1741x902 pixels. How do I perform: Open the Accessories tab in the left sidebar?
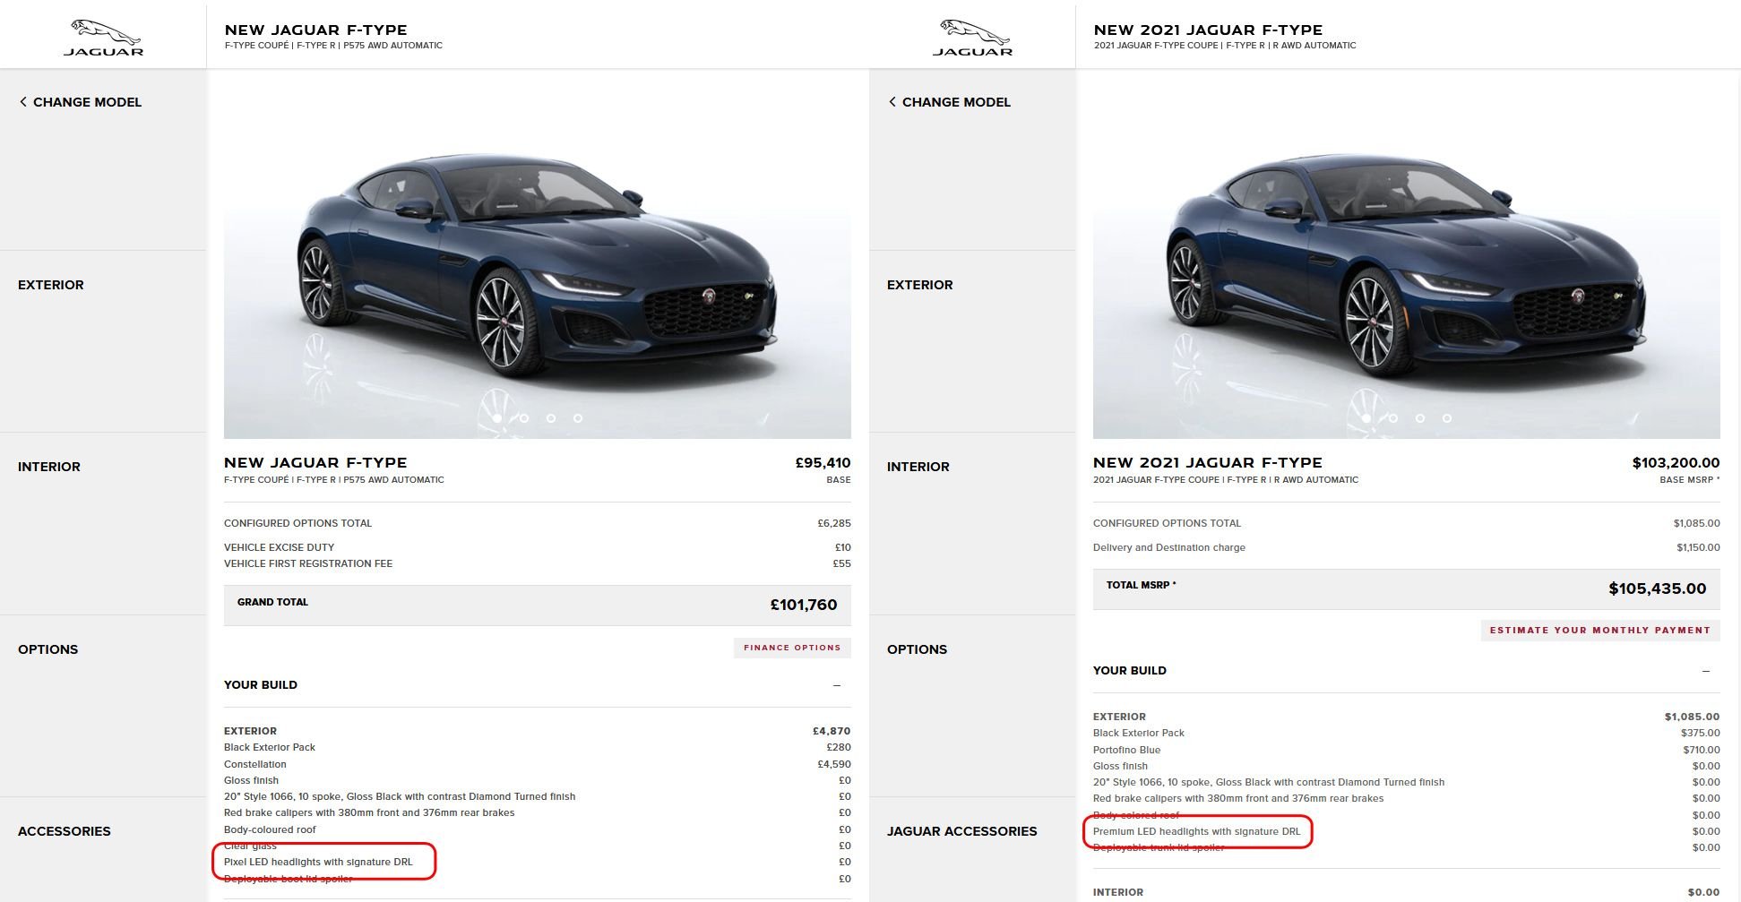click(x=65, y=831)
